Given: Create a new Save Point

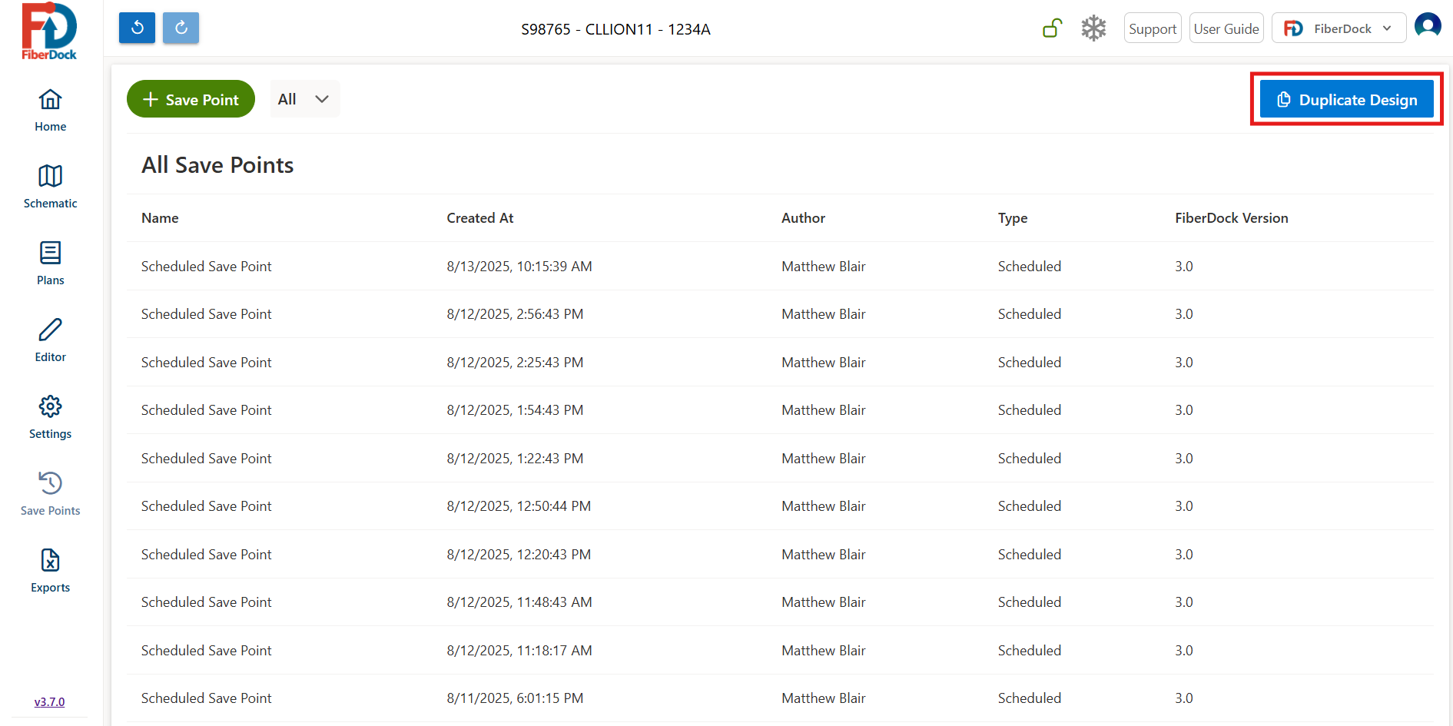Looking at the screenshot, I should [191, 99].
